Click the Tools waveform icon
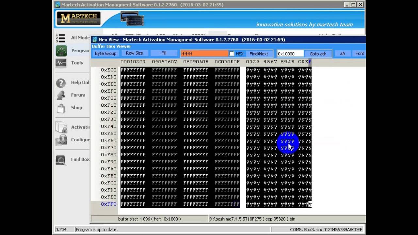The width and height of the screenshot is (418, 235). 61,63
